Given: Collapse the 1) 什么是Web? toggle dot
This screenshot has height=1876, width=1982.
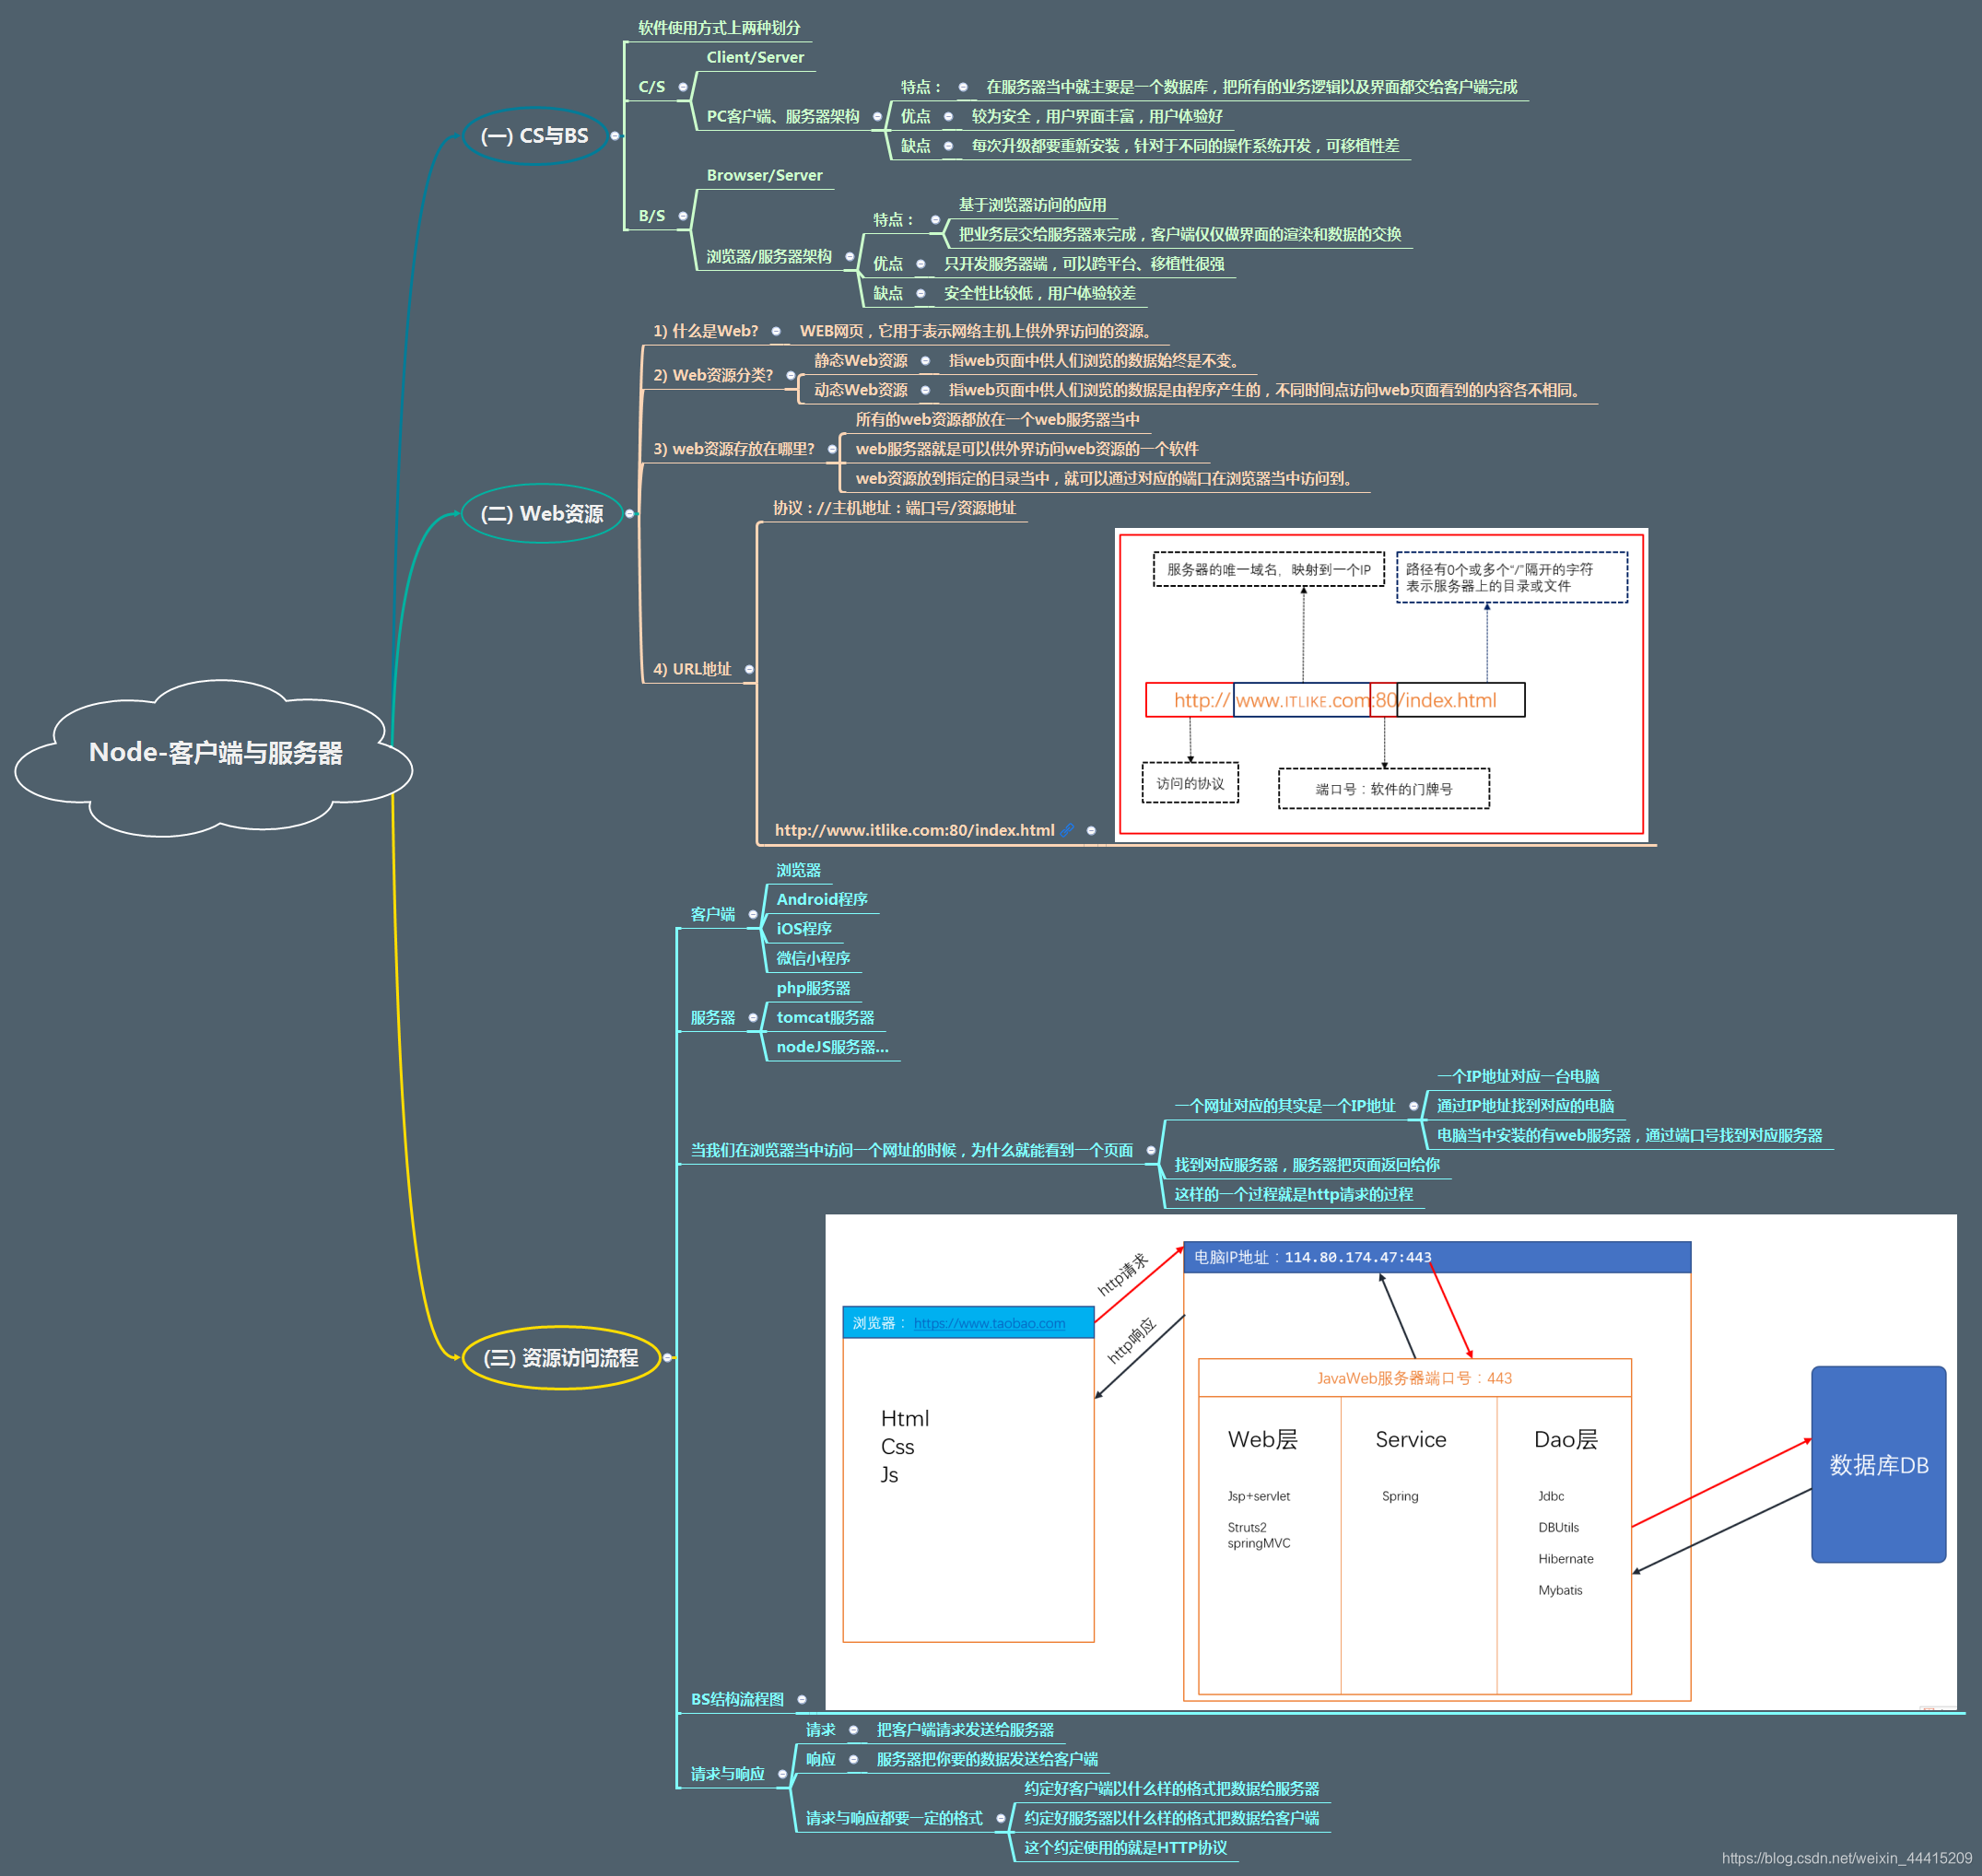Looking at the screenshot, I should (776, 331).
